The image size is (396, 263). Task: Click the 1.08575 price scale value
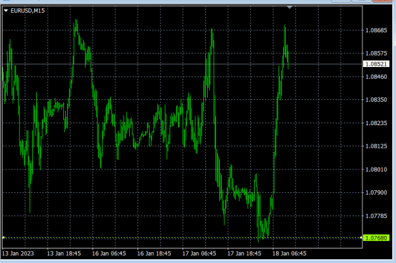pos(376,53)
